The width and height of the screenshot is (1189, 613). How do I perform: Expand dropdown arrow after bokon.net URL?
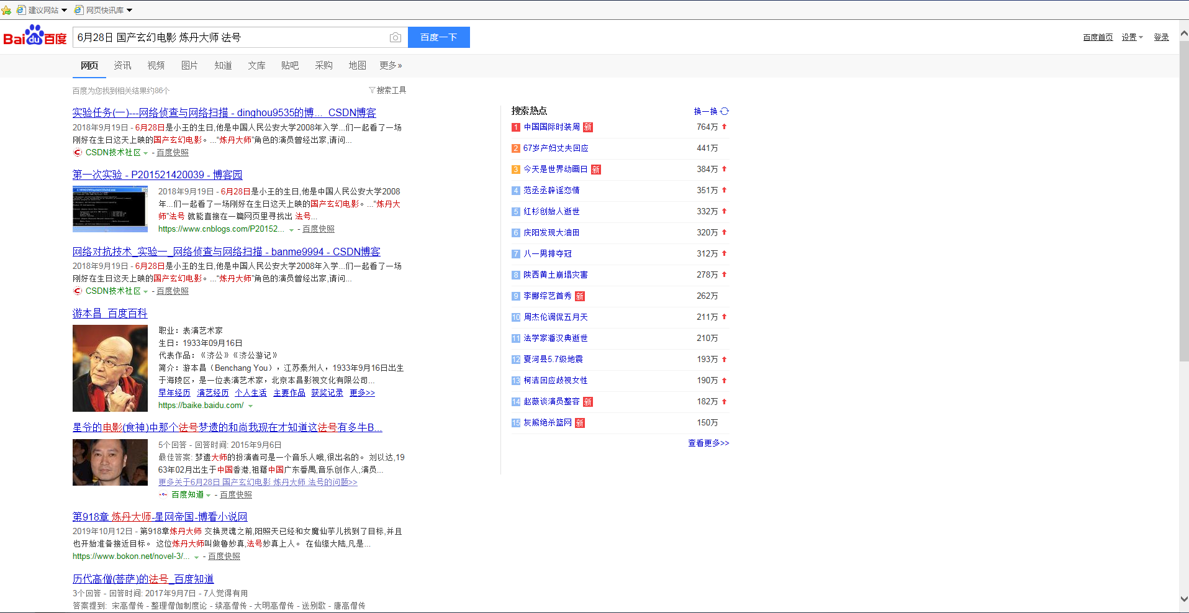tap(196, 557)
